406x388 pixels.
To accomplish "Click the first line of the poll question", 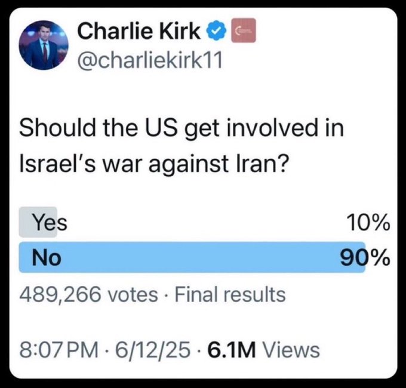I will 182,128.
